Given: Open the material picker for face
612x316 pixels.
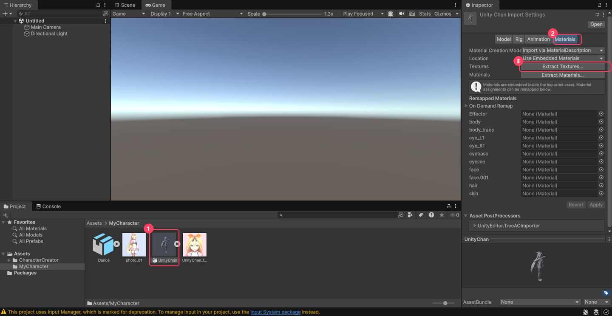Looking at the screenshot, I should click(x=601, y=169).
